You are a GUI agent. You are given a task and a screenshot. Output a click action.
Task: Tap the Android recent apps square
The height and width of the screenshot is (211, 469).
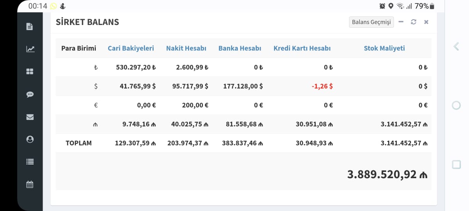click(x=456, y=165)
